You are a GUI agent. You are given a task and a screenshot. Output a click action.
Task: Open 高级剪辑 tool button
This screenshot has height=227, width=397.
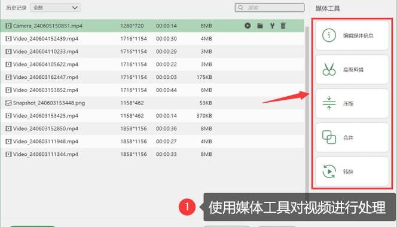pos(352,69)
